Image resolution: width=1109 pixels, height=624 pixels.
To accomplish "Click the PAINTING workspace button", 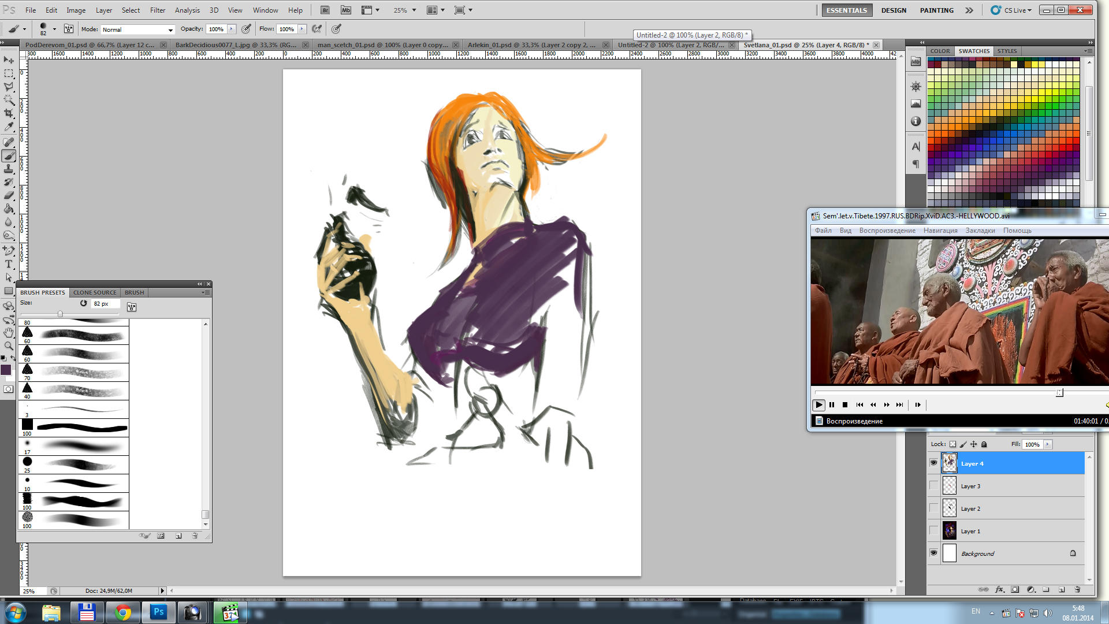I will (x=936, y=10).
